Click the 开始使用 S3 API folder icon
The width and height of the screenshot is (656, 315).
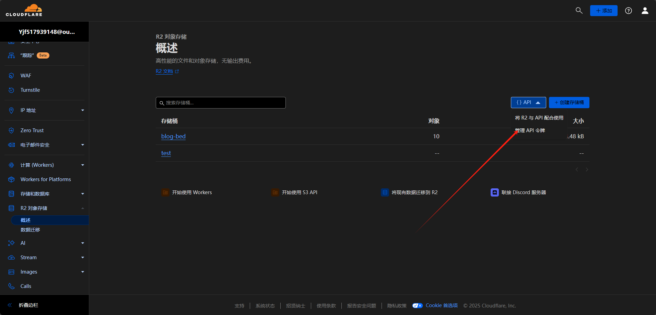tap(275, 192)
